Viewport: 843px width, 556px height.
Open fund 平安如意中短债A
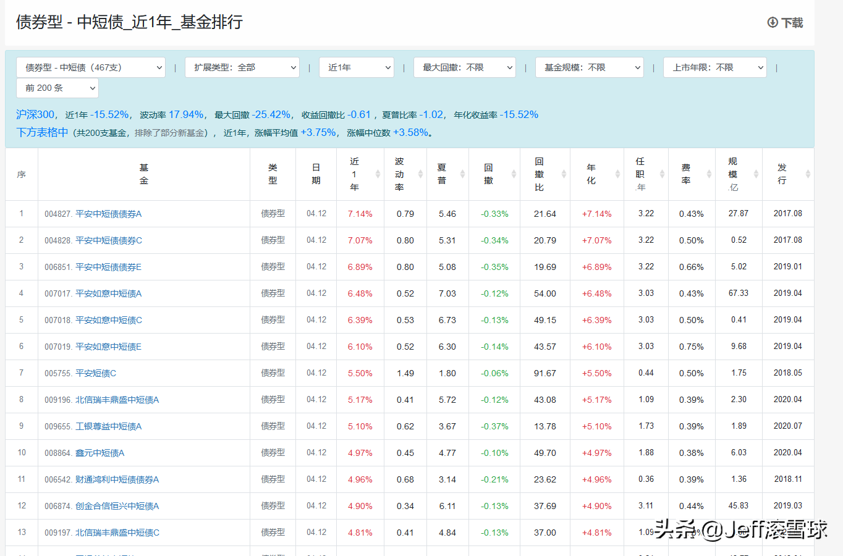coord(109,293)
